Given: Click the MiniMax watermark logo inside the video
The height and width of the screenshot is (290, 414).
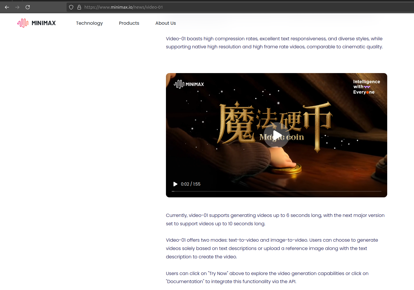Looking at the screenshot, I should (x=189, y=84).
